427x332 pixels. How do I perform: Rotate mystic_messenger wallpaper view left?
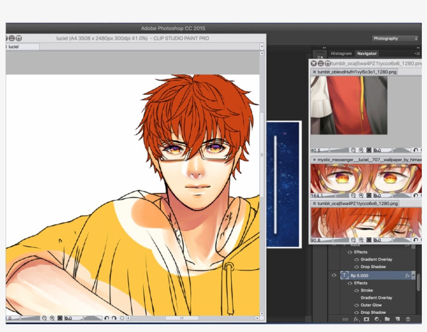416,195
